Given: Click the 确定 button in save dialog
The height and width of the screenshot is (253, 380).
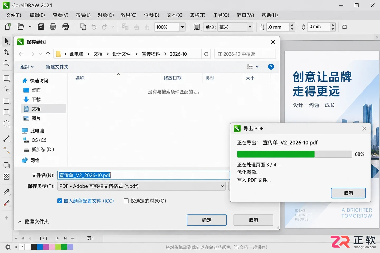Looking at the screenshot, I should tap(207, 220).
